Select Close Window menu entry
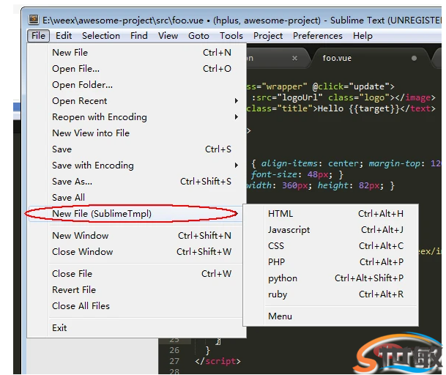 (x=136, y=252)
